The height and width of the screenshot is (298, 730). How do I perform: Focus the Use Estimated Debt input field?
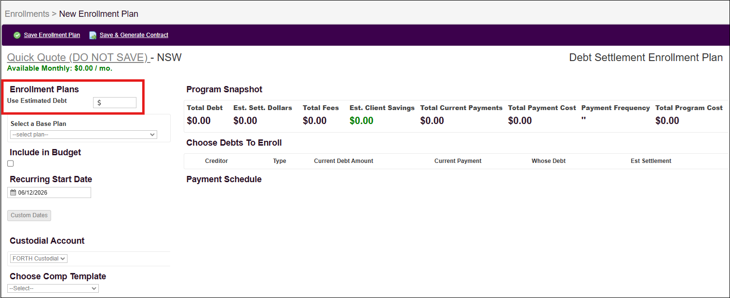(115, 102)
